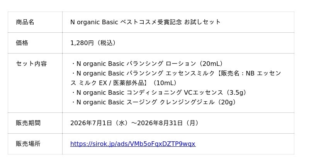Click the スージング クレンジングジェル (20g) line
The width and height of the screenshot is (309, 166).
pyautogui.click(x=154, y=102)
